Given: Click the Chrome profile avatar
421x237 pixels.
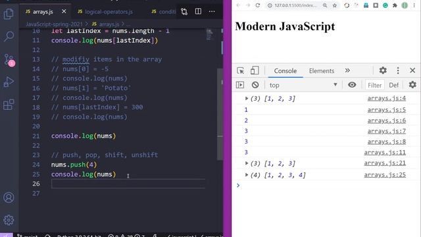Looking at the screenshot, I should click(x=405, y=5).
